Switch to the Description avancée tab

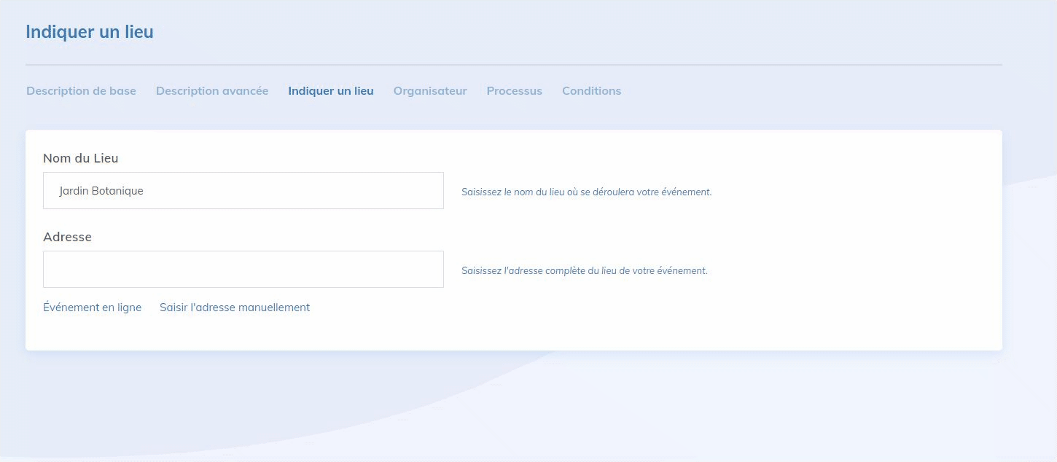pyautogui.click(x=212, y=91)
